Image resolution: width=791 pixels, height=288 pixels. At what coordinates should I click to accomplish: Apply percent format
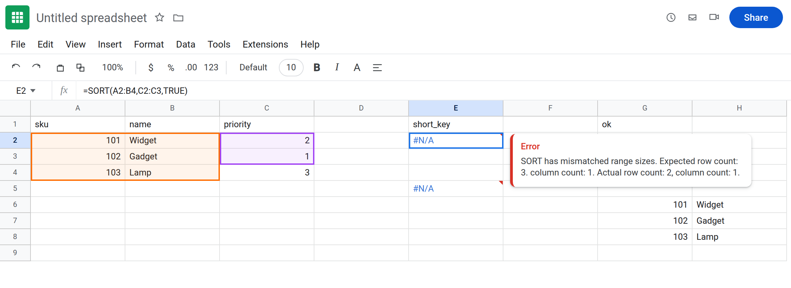click(x=171, y=67)
